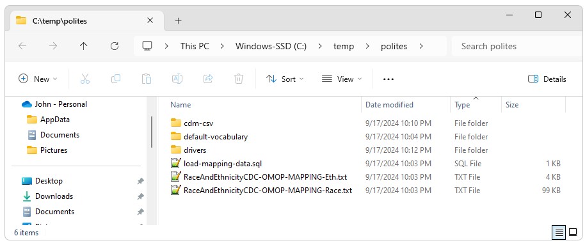Click the load-mapping-data.sql file icon
Image resolution: width=585 pixels, height=243 pixels.
coord(176,163)
